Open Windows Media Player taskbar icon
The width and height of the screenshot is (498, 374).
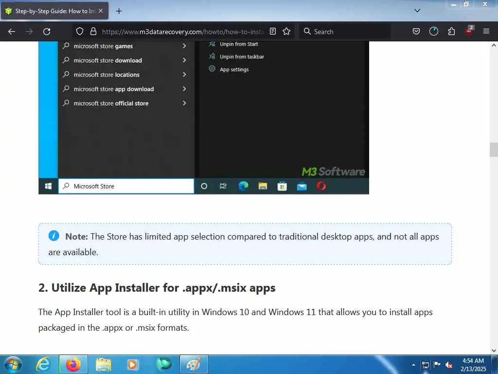(132, 364)
